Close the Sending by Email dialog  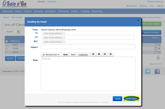(138, 21)
